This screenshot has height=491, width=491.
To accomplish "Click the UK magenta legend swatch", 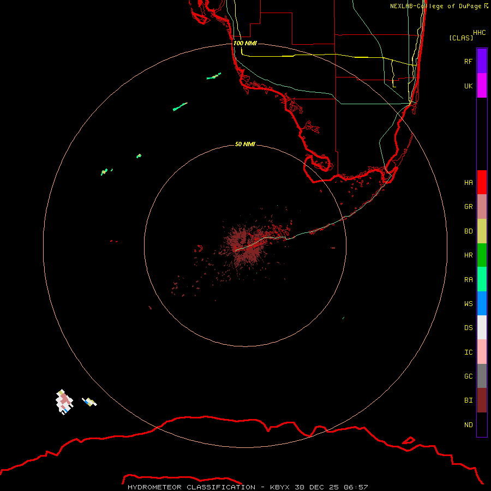I will click(482, 86).
